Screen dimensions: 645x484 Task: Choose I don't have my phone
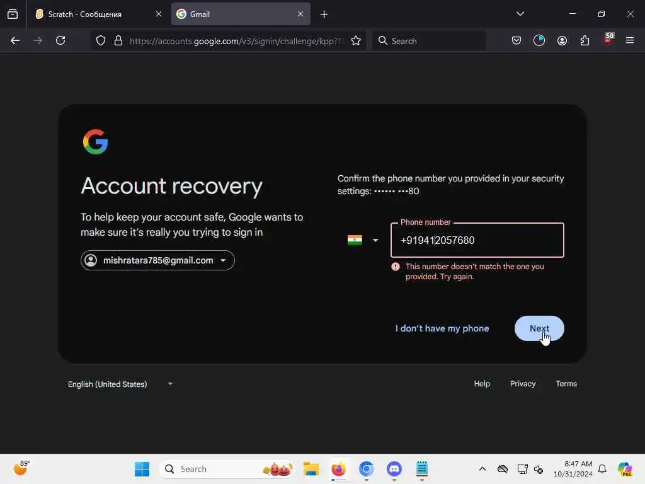(x=442, y=328)
